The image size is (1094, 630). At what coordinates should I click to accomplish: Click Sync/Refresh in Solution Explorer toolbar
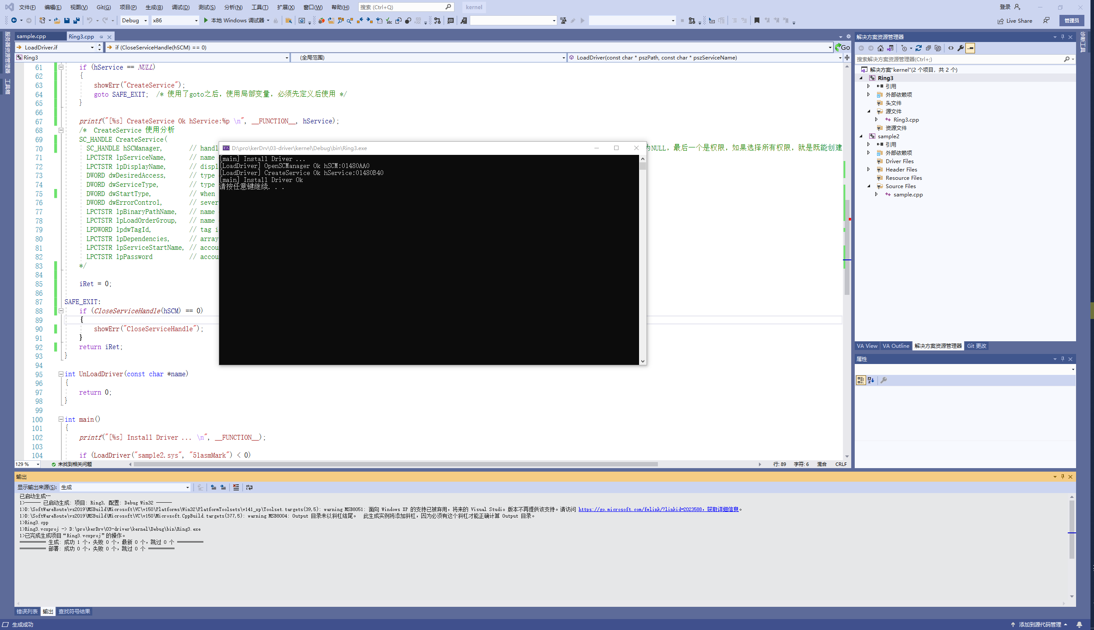(x=919, y=48)
